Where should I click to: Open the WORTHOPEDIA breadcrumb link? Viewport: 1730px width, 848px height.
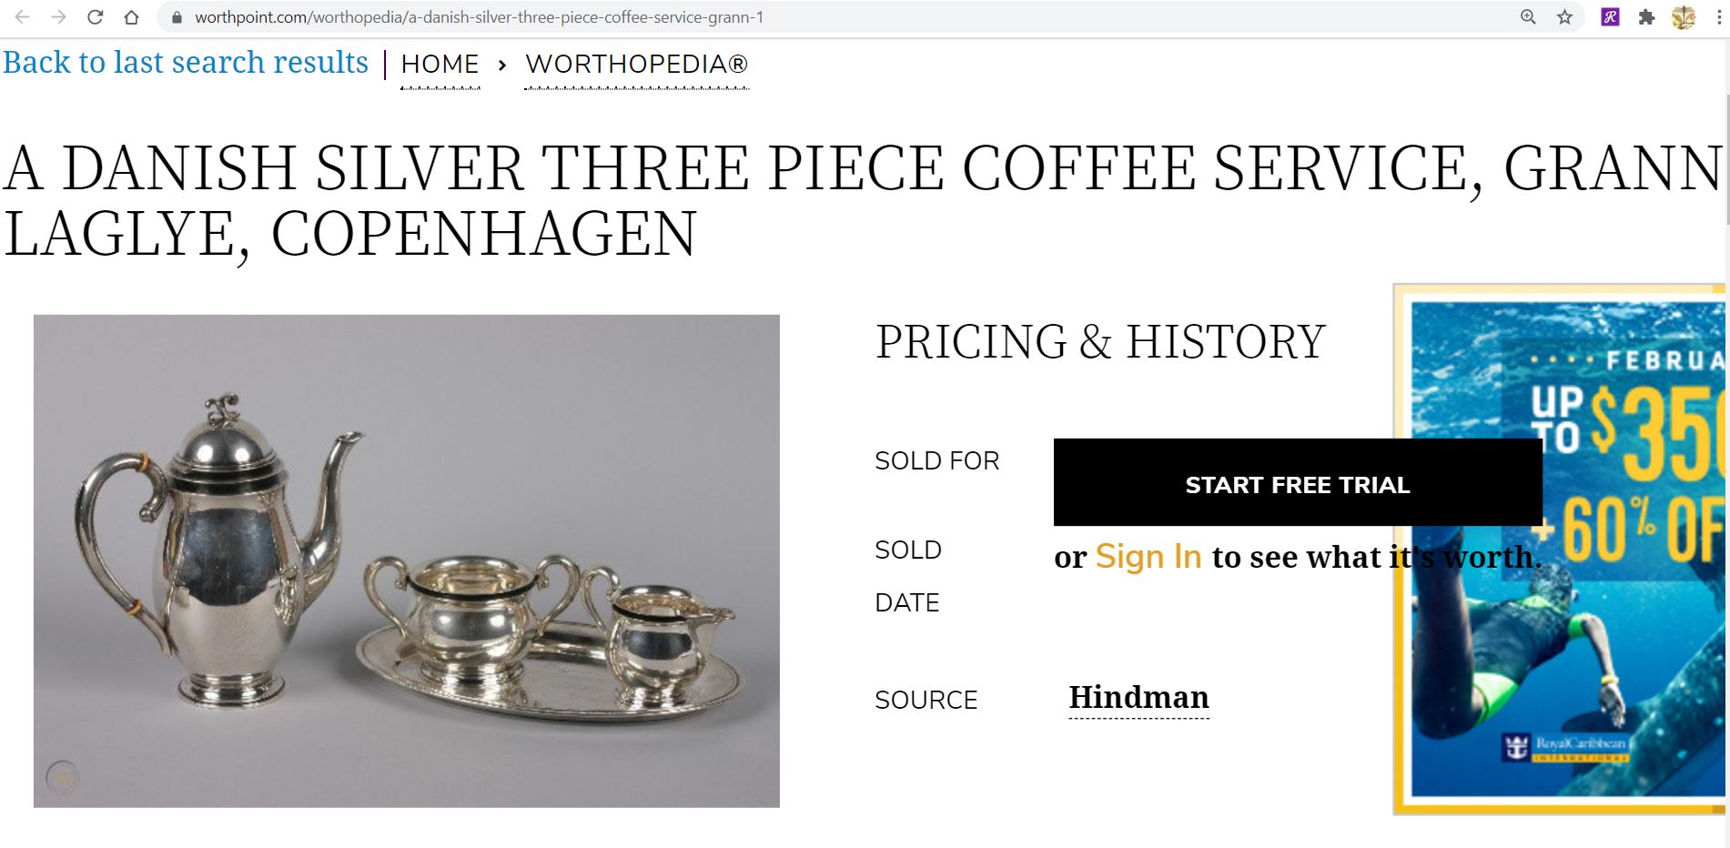click(x=636, y=64)
